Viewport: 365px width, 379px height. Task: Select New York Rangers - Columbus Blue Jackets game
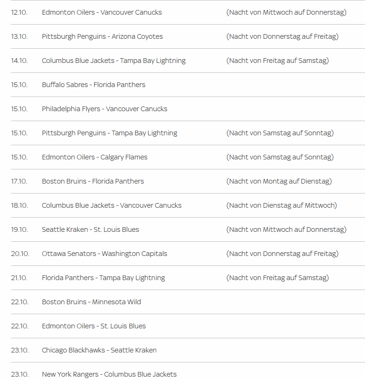pos(109,374)
